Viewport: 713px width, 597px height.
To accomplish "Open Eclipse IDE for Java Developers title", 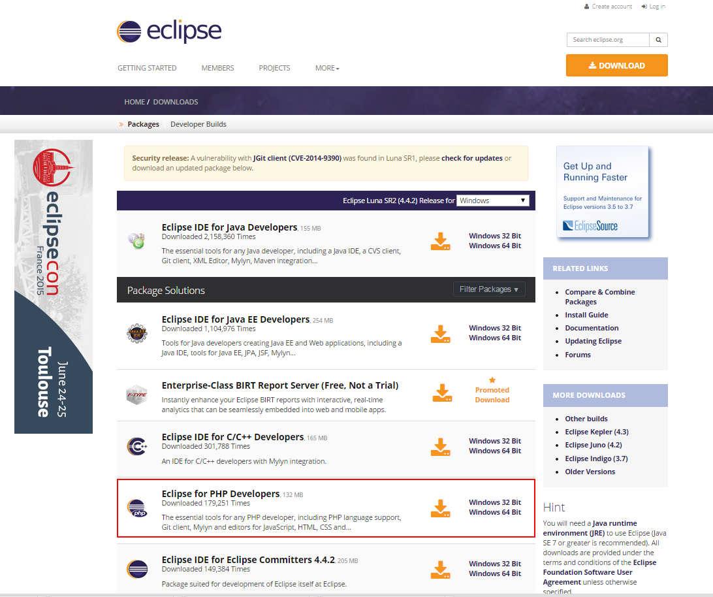I will (x=229, y=227).
